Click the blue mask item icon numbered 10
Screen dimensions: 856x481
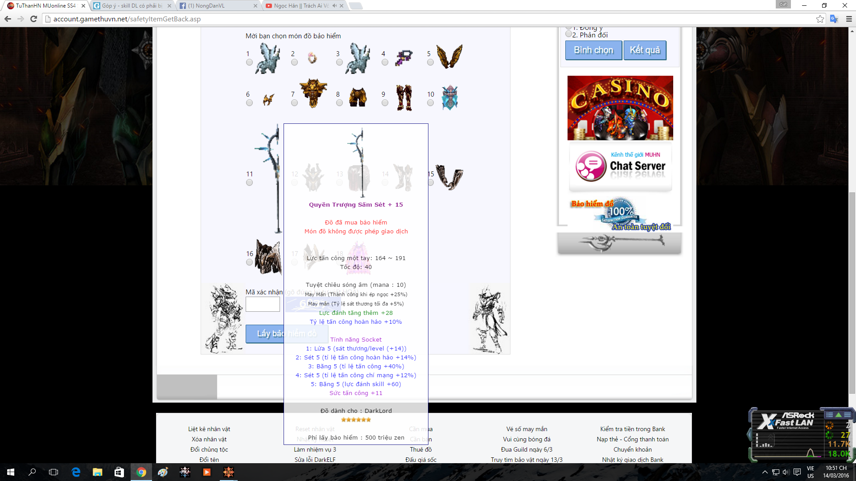tap(449, 98)
